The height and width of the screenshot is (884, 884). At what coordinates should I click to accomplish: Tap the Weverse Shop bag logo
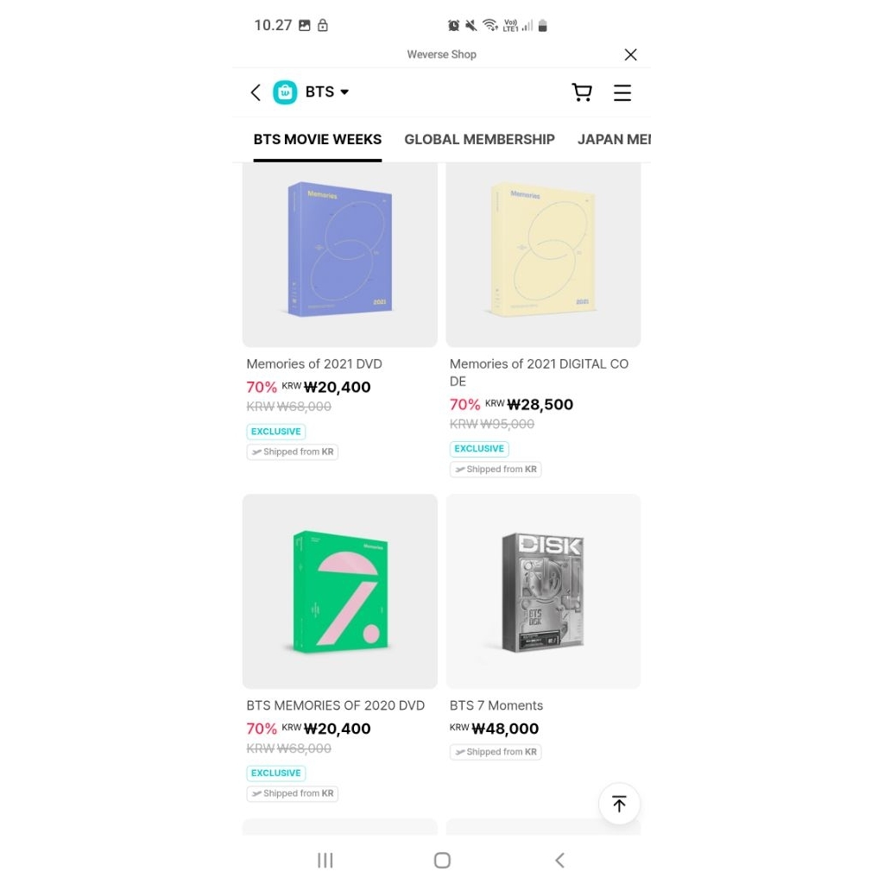(285, 92)
